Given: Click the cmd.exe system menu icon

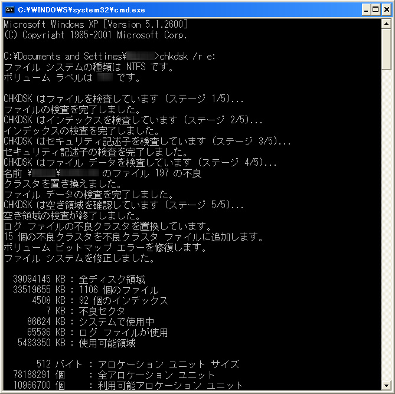Looking at the screenshot, I should coord(9,10).
